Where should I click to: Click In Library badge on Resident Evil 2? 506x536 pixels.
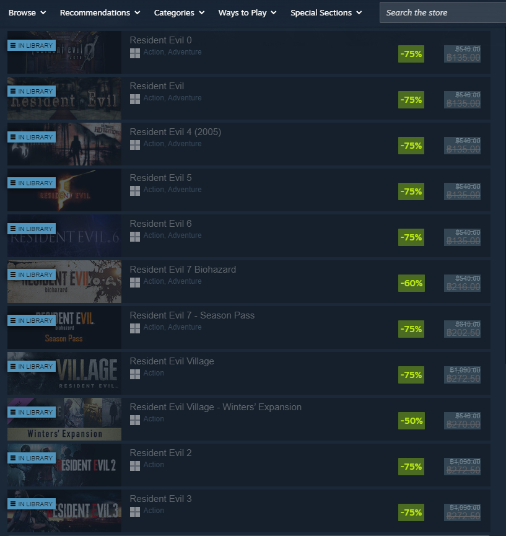point(32,458)
